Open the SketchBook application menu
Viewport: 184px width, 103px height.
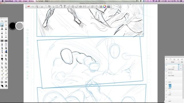point(9,1)
